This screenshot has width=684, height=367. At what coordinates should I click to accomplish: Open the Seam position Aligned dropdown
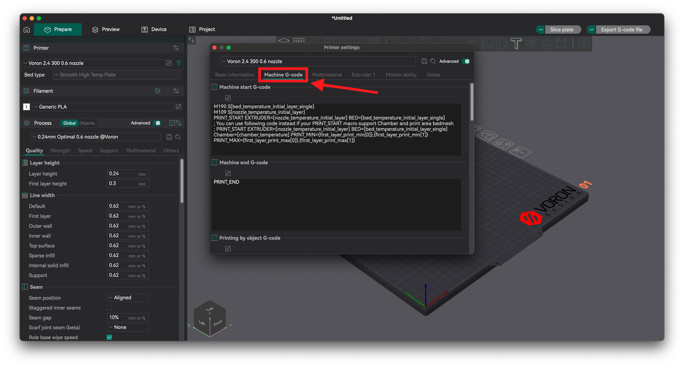pyautogui.click(x=128, y=298)
